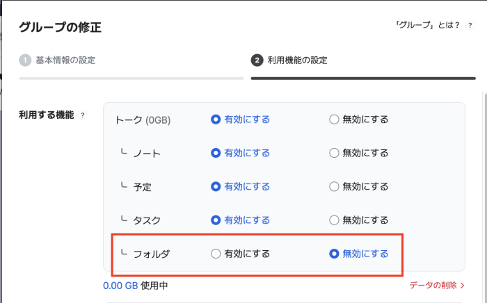Choose 無効にする for フォルダ

point(334,254)
